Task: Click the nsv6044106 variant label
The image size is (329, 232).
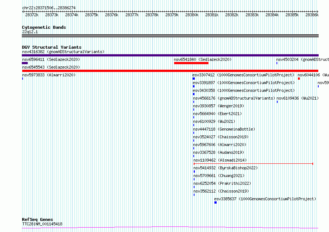Action: click(x=313, y=75)
